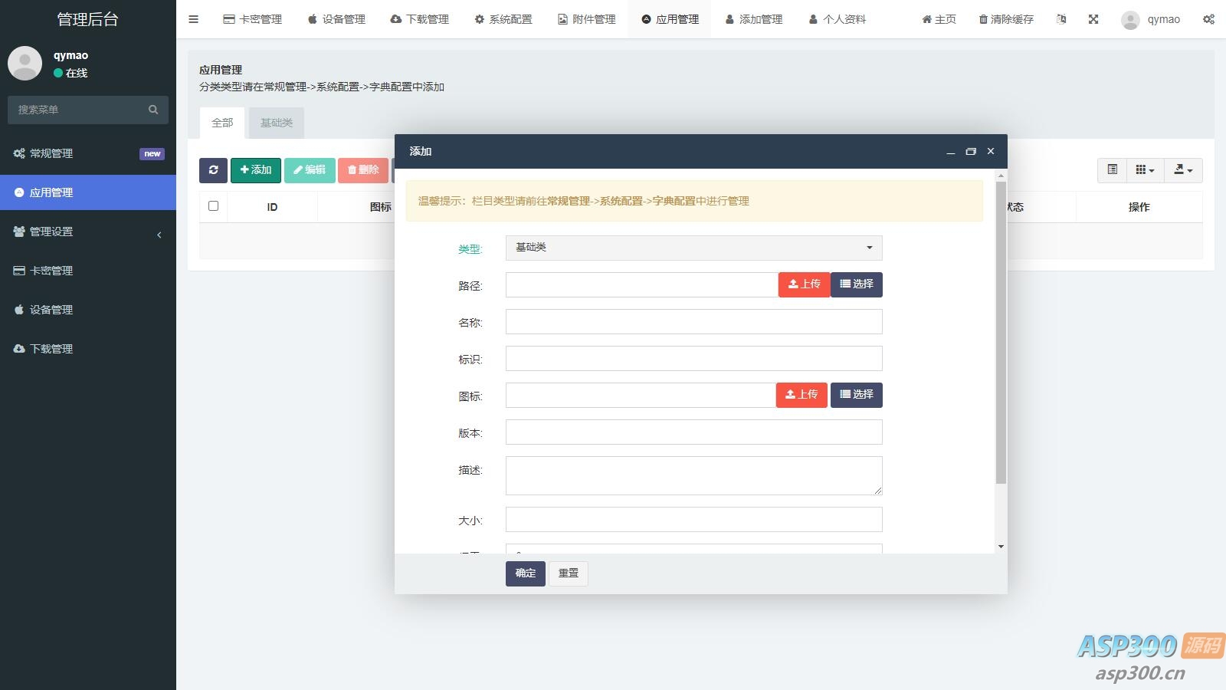This screenshot has width=1226, height=690.
Task: Click 选择 button beside 图标 field
Action: click(856, 395)
